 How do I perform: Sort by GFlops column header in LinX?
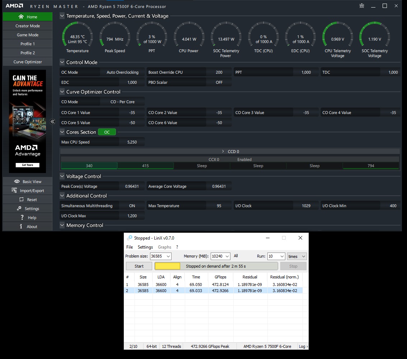220,277
